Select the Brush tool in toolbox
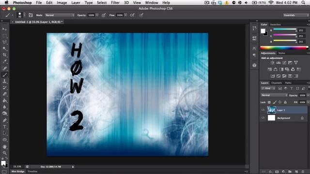Viewport: 310px width, 174px height. coord(4,75)
